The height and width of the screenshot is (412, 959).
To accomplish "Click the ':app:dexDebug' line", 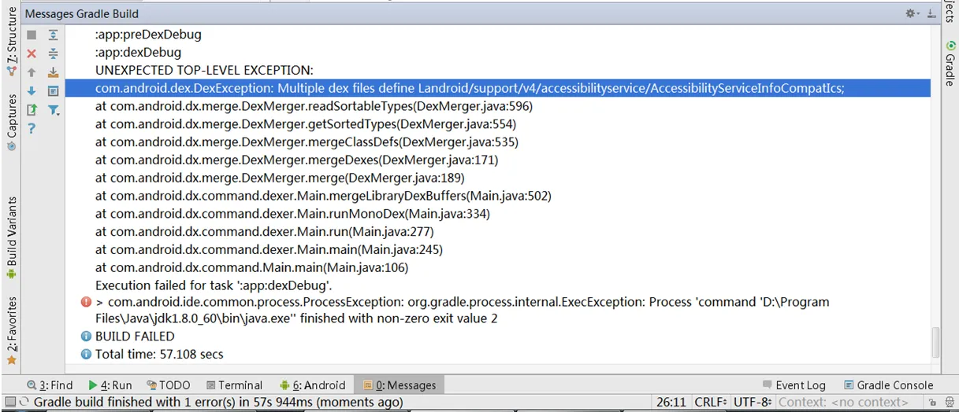I will (138, 53).
